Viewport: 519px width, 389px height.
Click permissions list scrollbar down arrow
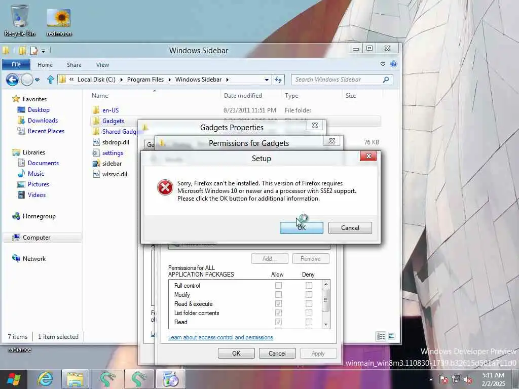326,325
